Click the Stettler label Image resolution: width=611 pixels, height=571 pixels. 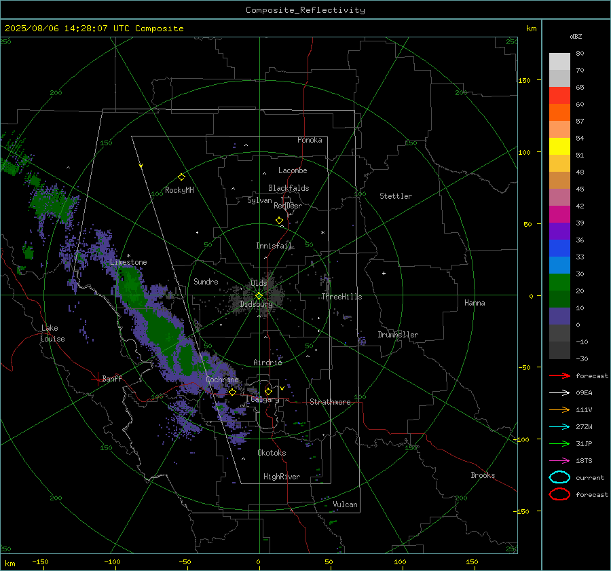point(396,196)
